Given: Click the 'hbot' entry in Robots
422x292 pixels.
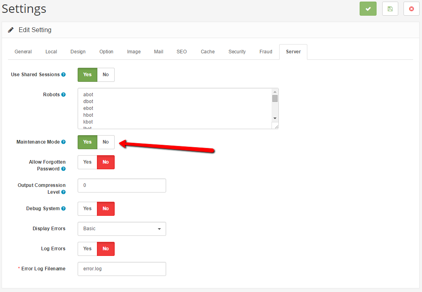Looking at the screenshot, I should (x=88, y=115).
